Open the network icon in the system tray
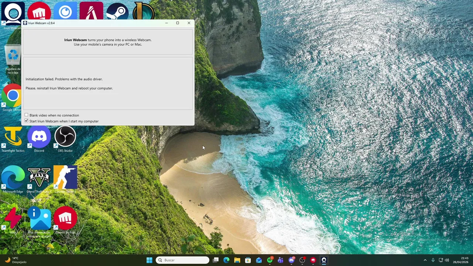 click(441, 260)
